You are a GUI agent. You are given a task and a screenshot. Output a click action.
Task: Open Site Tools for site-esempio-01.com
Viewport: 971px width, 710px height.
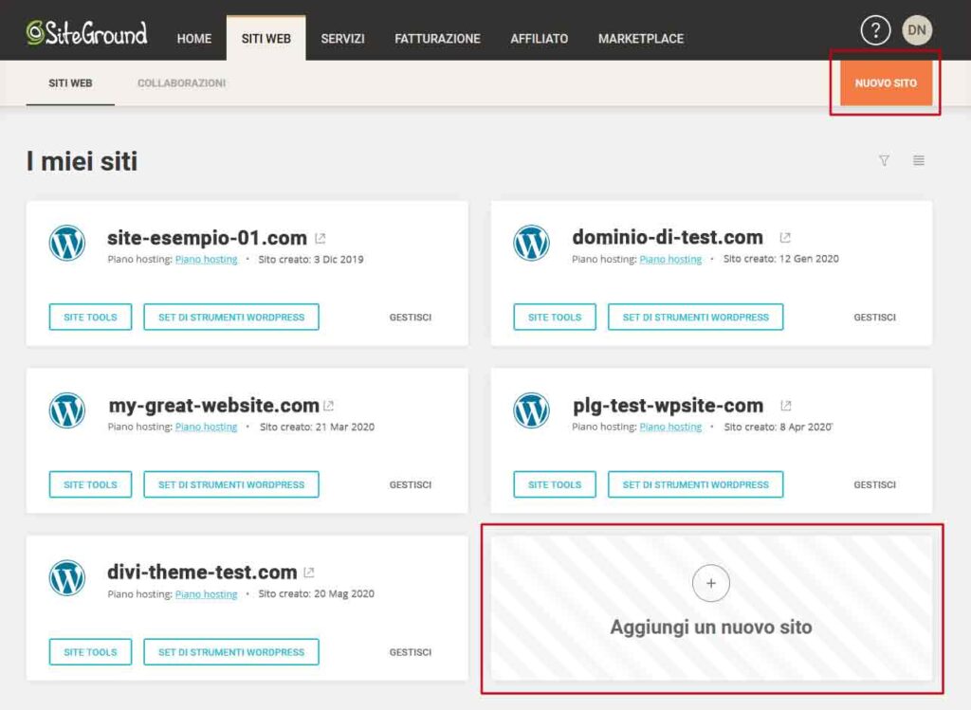[x=90, y=317]
